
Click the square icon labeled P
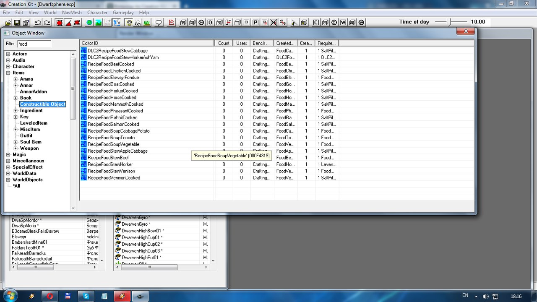255,22
